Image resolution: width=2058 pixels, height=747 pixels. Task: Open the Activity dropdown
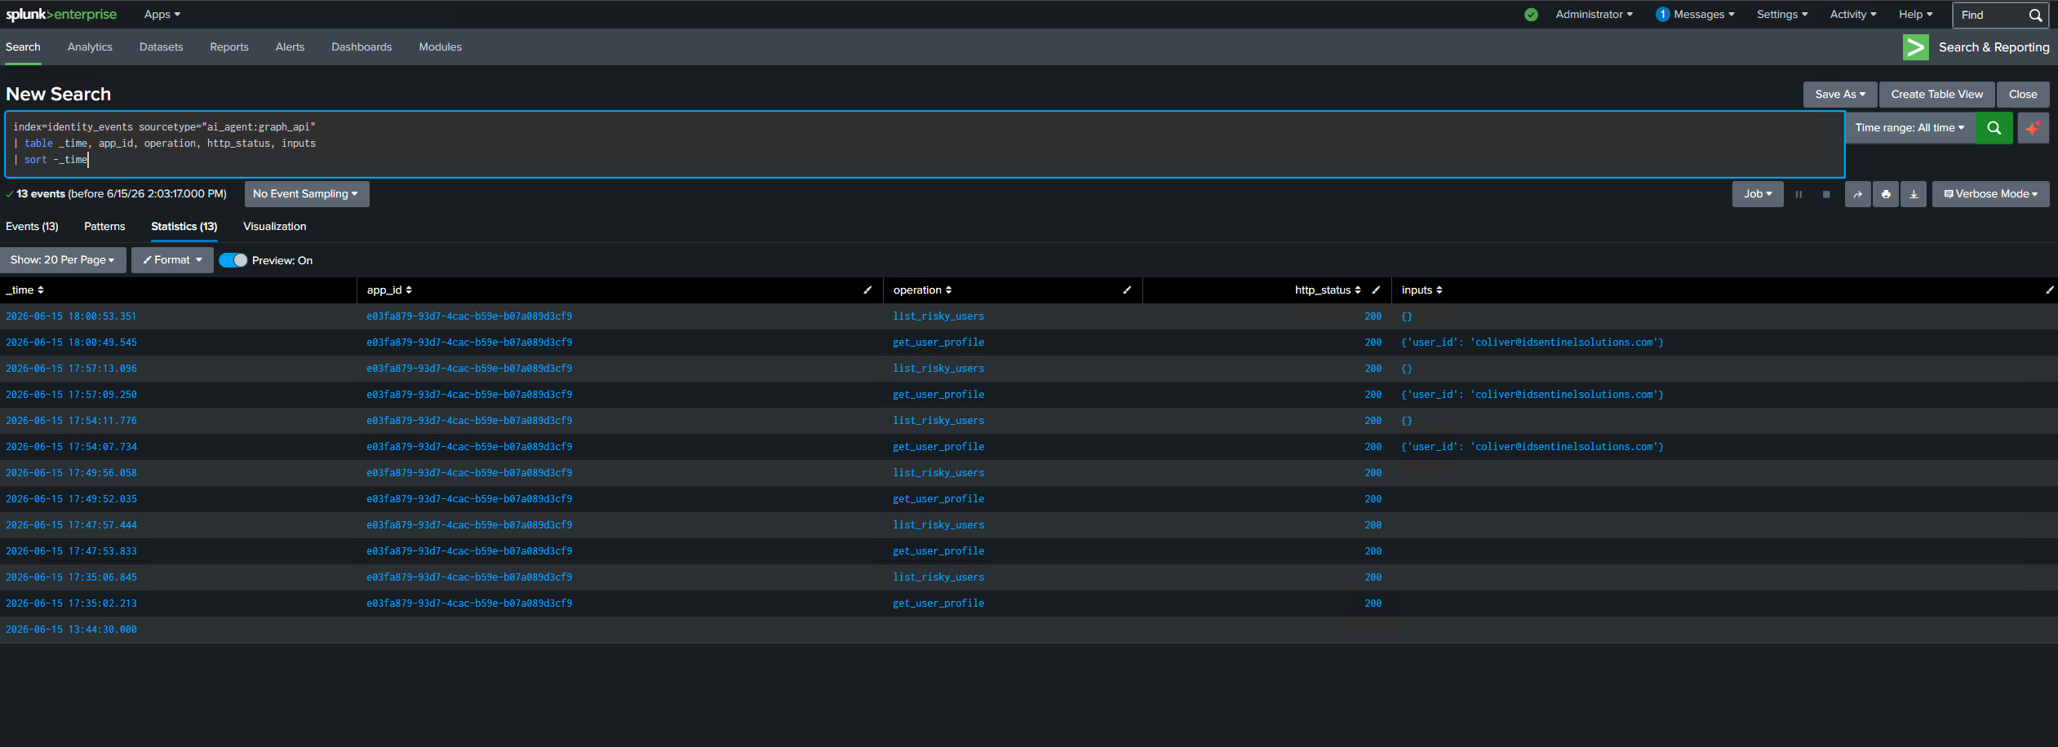point(1852,15)
